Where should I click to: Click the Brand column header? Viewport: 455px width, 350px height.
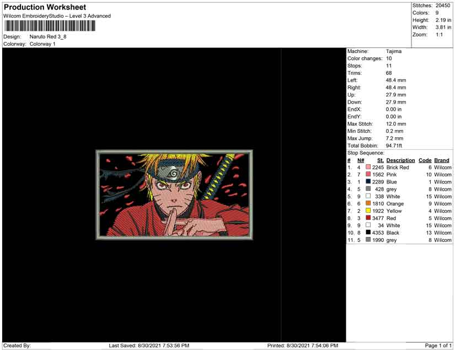pyautogui.click(x=442, y=160)
